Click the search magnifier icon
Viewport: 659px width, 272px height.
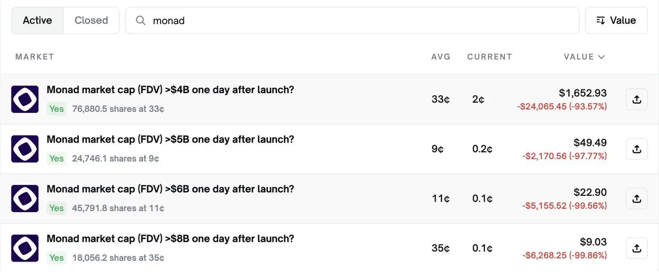click(141, 21)
